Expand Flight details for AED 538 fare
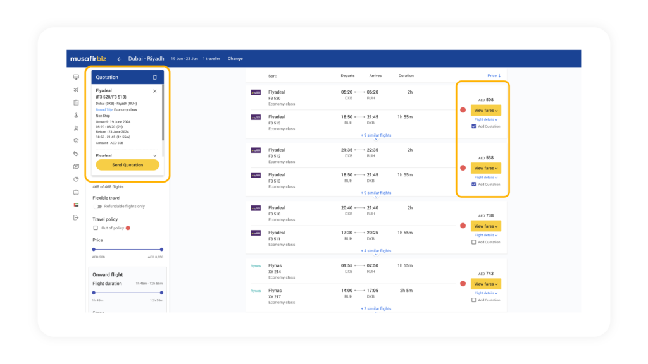Screen dimensions: 648x364 point(485,178)
